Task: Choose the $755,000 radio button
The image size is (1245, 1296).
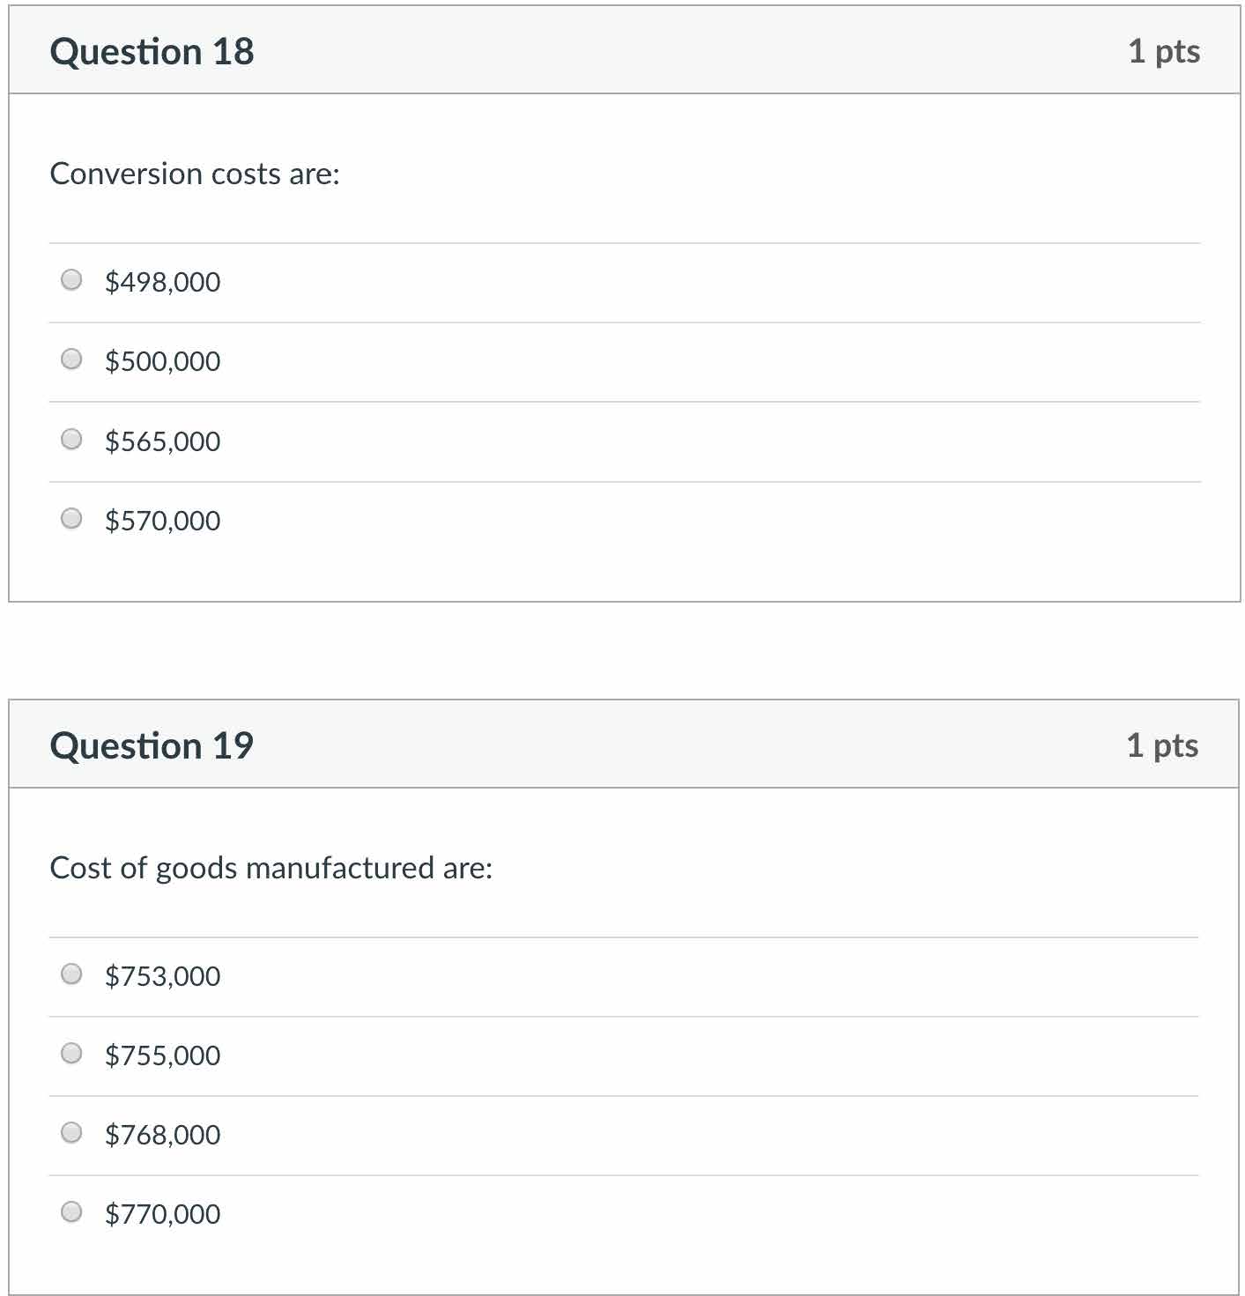Action: tap(71, 1053)
